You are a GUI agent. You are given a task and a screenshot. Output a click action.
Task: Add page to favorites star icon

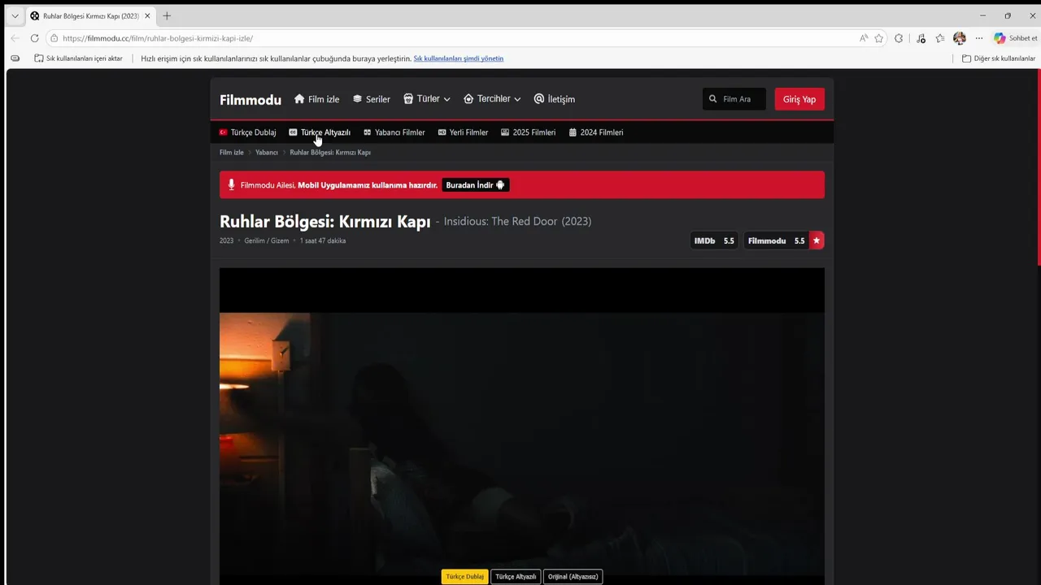click(879, 38)
